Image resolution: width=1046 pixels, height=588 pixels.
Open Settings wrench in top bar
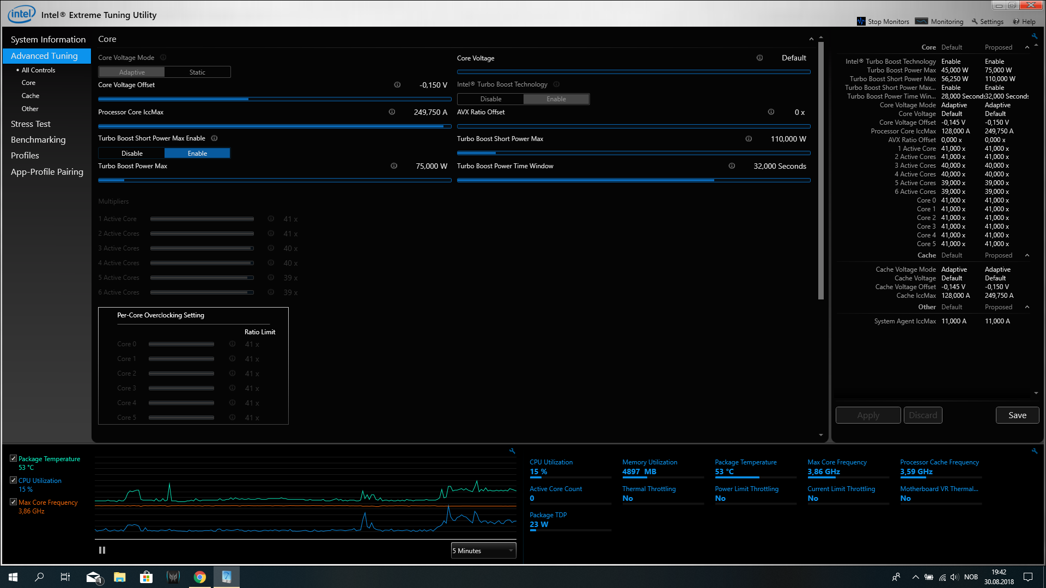pos(975,21)
